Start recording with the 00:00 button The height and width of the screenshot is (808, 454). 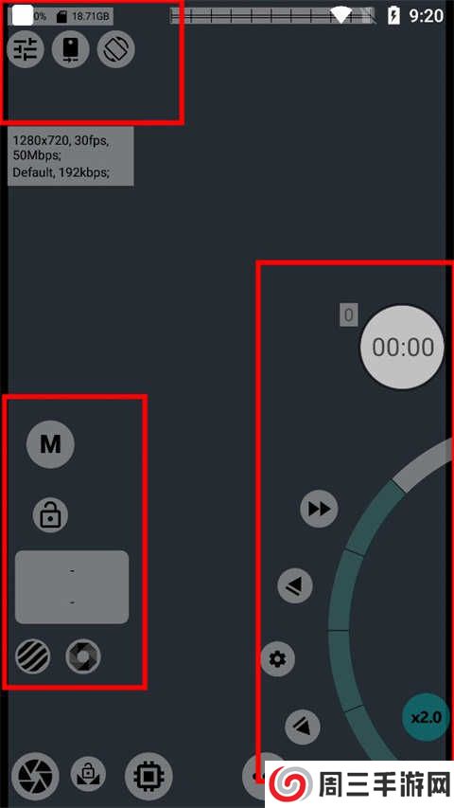402,348
